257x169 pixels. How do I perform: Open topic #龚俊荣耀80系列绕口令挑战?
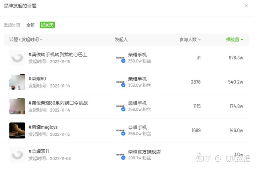click(x=58, y=103)
